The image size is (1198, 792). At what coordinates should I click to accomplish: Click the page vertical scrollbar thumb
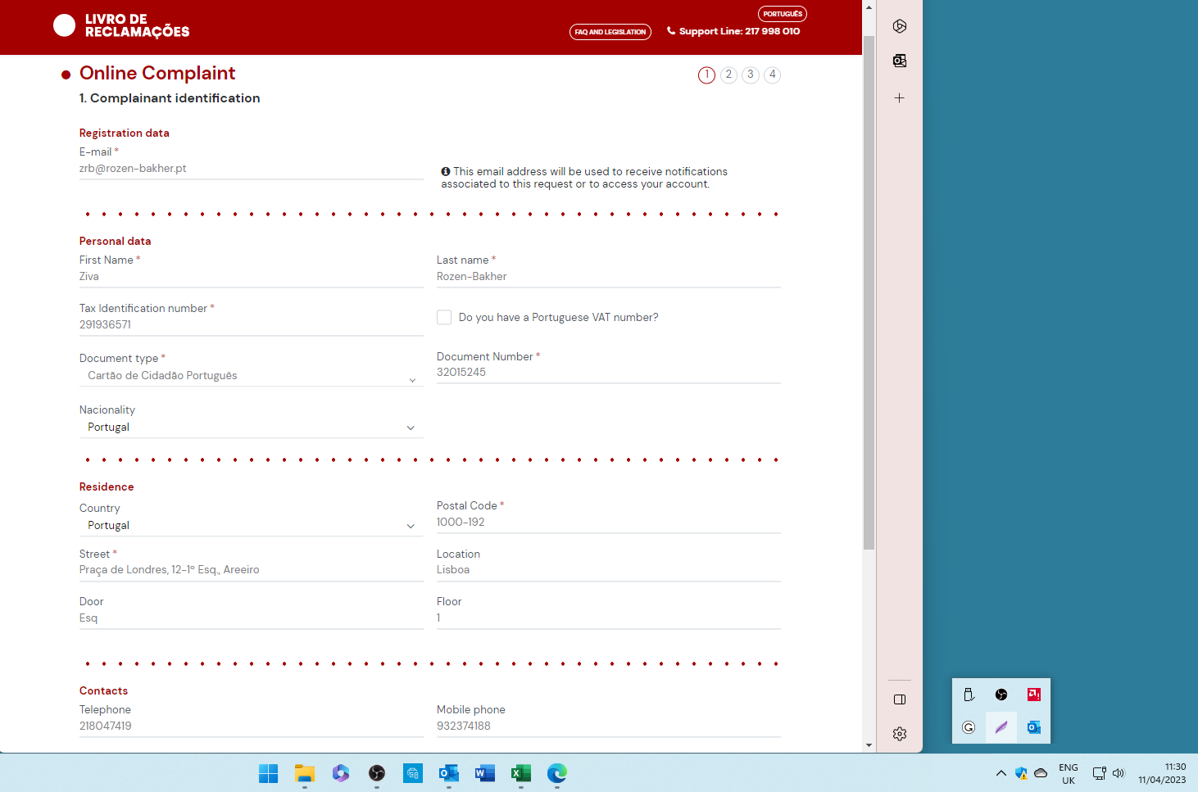869,292
